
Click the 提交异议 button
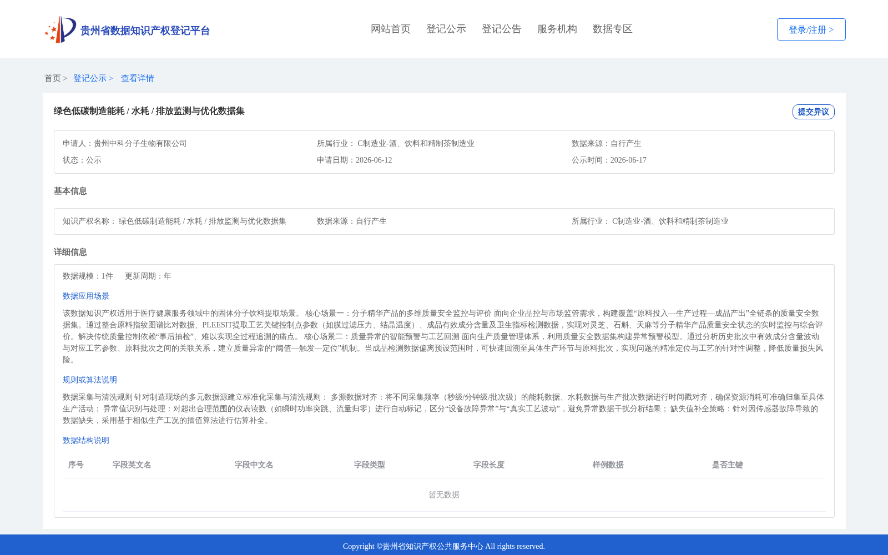(x=813, y=112)
